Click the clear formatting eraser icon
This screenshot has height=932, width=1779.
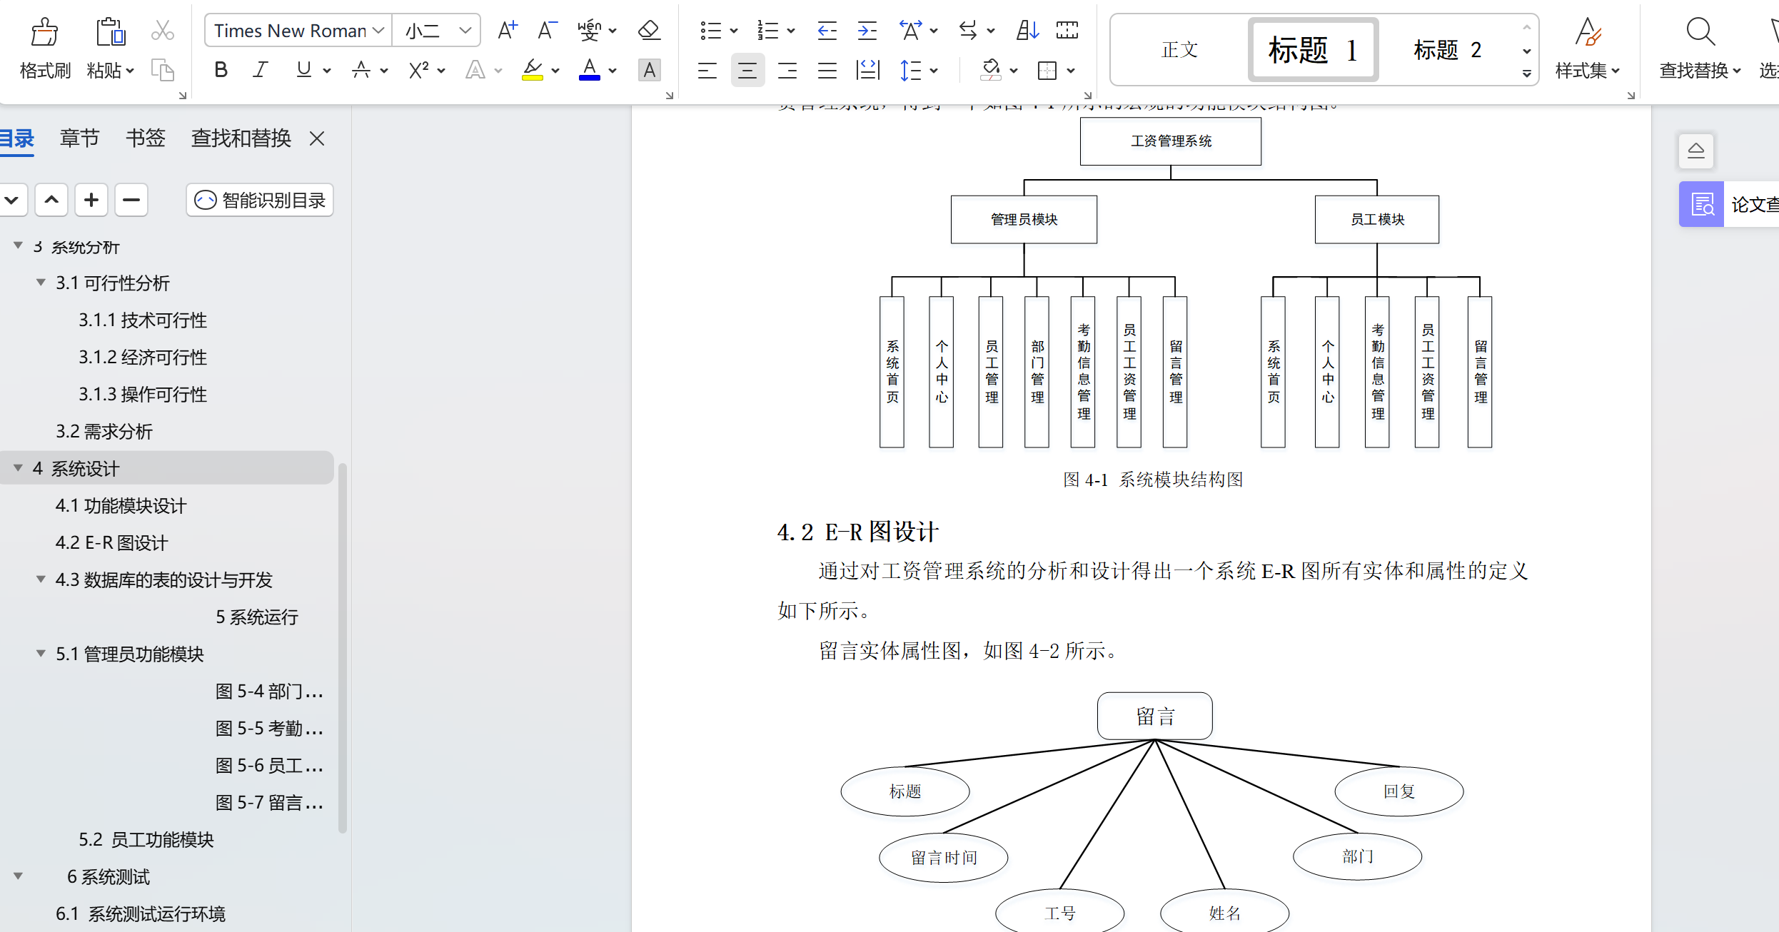tap(649, 31)
